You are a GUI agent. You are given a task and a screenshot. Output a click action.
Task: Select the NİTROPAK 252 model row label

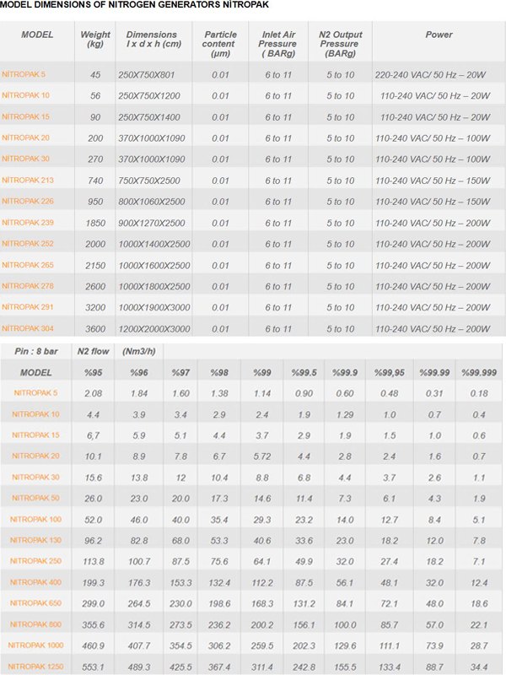[x=28, y=244]
